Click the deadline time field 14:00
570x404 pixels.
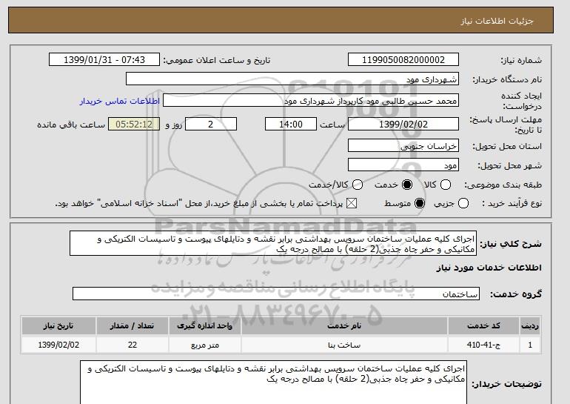pos(291,124)
